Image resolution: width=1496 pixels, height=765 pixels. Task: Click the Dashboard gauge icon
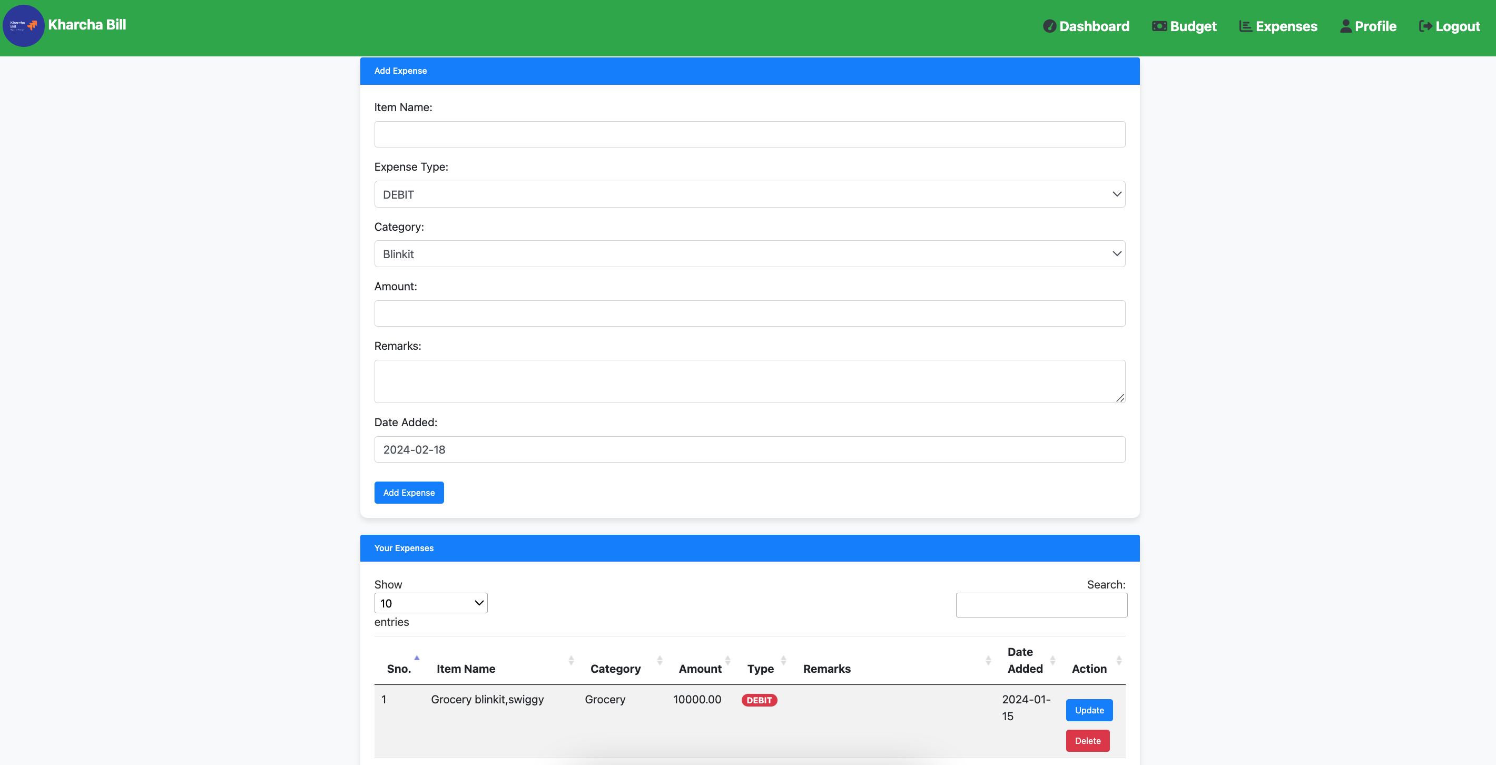click(x=1049, y=26)
